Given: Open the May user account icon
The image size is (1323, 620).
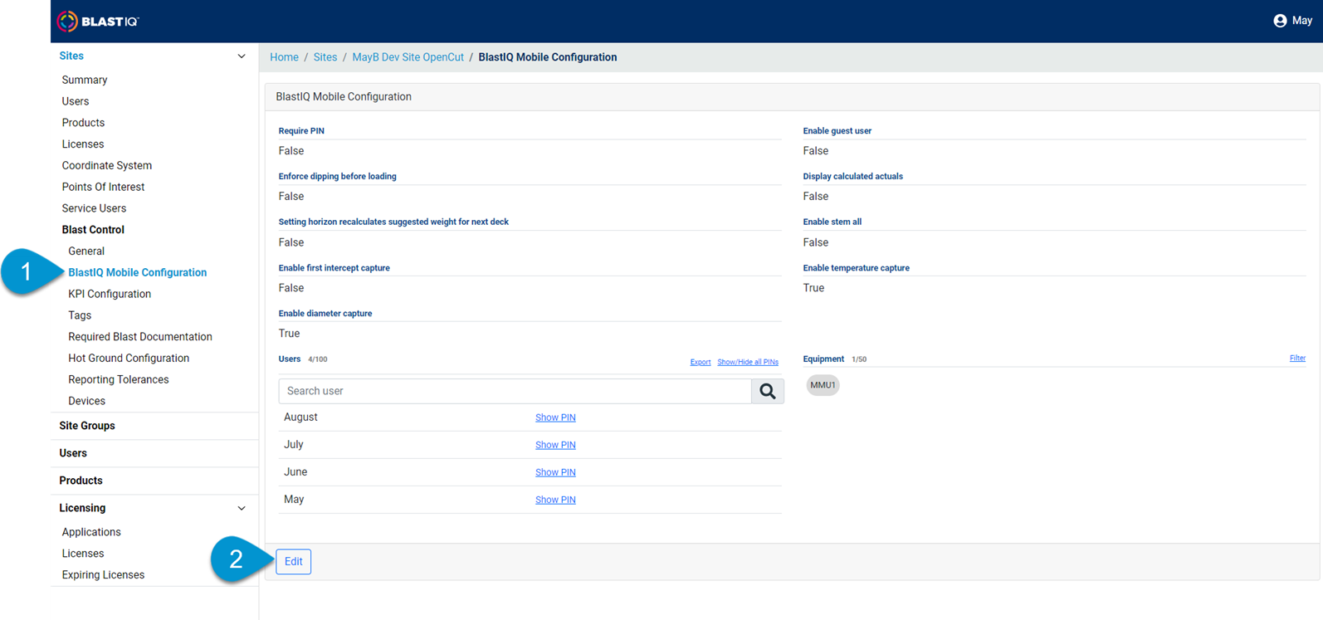Looking at the screenshot, I should (x=1280, y=21).
